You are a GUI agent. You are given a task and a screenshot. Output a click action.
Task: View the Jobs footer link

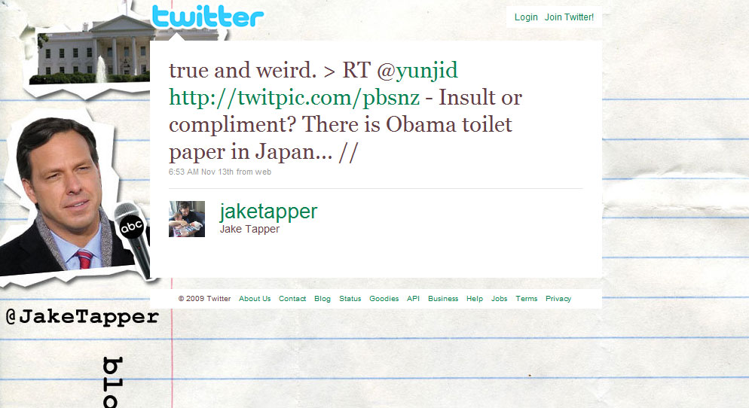499,299
